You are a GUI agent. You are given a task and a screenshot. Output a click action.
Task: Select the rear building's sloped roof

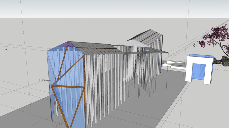145,36
